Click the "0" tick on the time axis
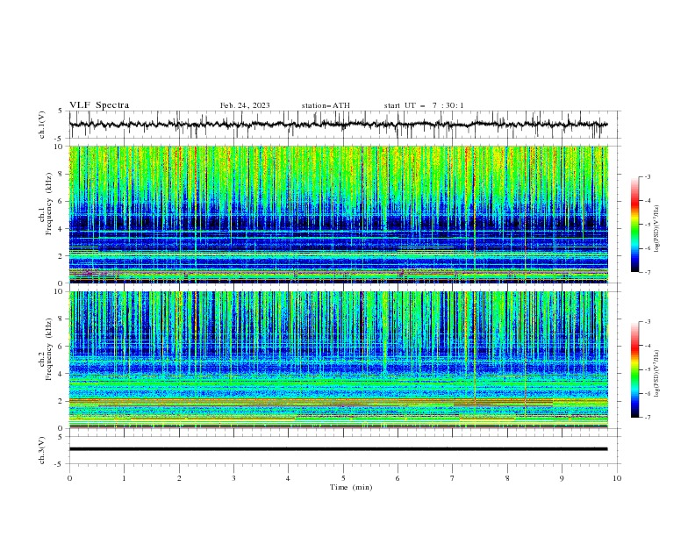Viewport: 695px width, 537px height. [x=69, y=478]
